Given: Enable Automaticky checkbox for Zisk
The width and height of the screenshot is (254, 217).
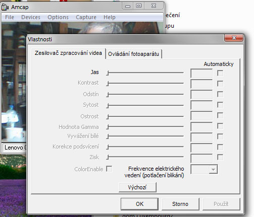Looking at the screenshot, I should pyautogui.click(x=220, y=157).
